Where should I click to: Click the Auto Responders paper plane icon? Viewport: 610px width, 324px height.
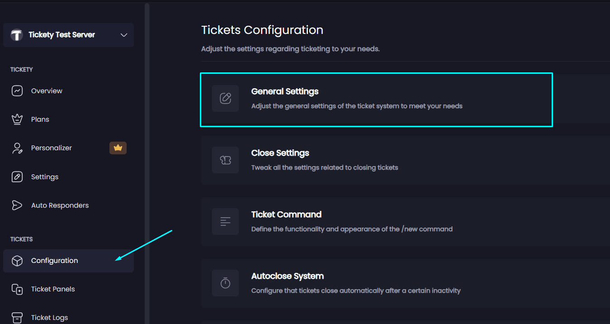pos(17,205)
